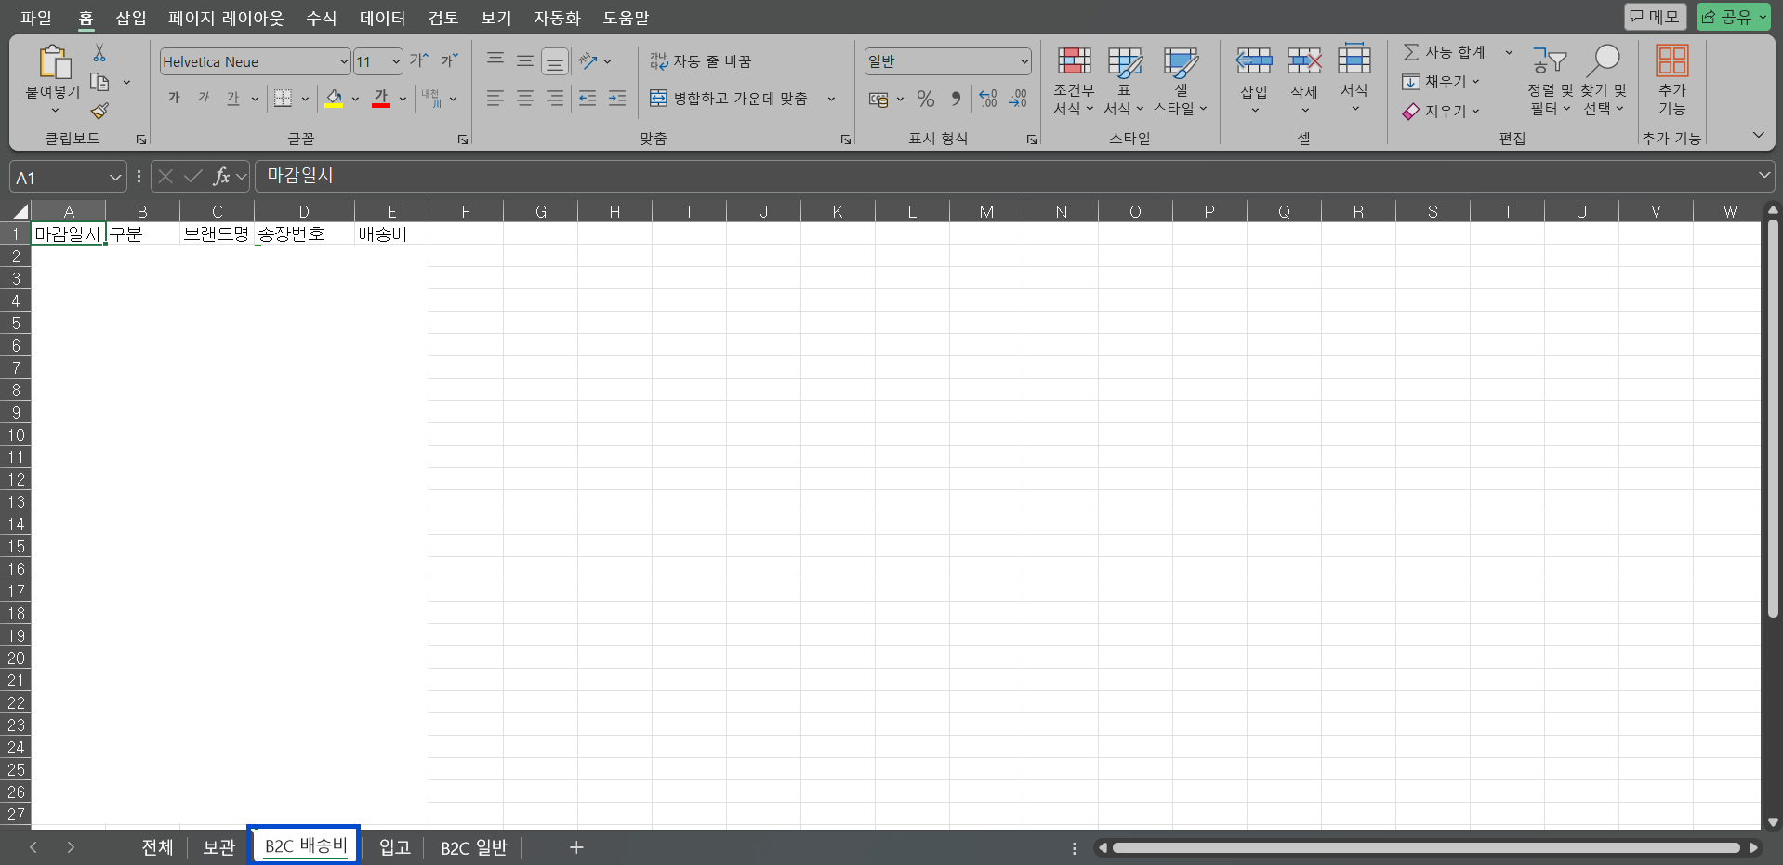Click the Copy icon
The width and height of the screenshot is (1783, 865).
[x=99, y=82]
